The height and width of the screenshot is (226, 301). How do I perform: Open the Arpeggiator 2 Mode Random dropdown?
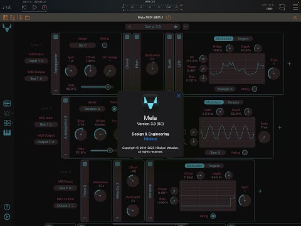pos(92,109)
